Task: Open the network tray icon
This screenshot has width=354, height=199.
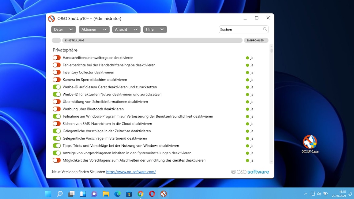Action: click(x=313, y=194)
